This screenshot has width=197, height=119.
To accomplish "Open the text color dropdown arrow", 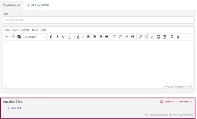I will [x=74, y=37].
